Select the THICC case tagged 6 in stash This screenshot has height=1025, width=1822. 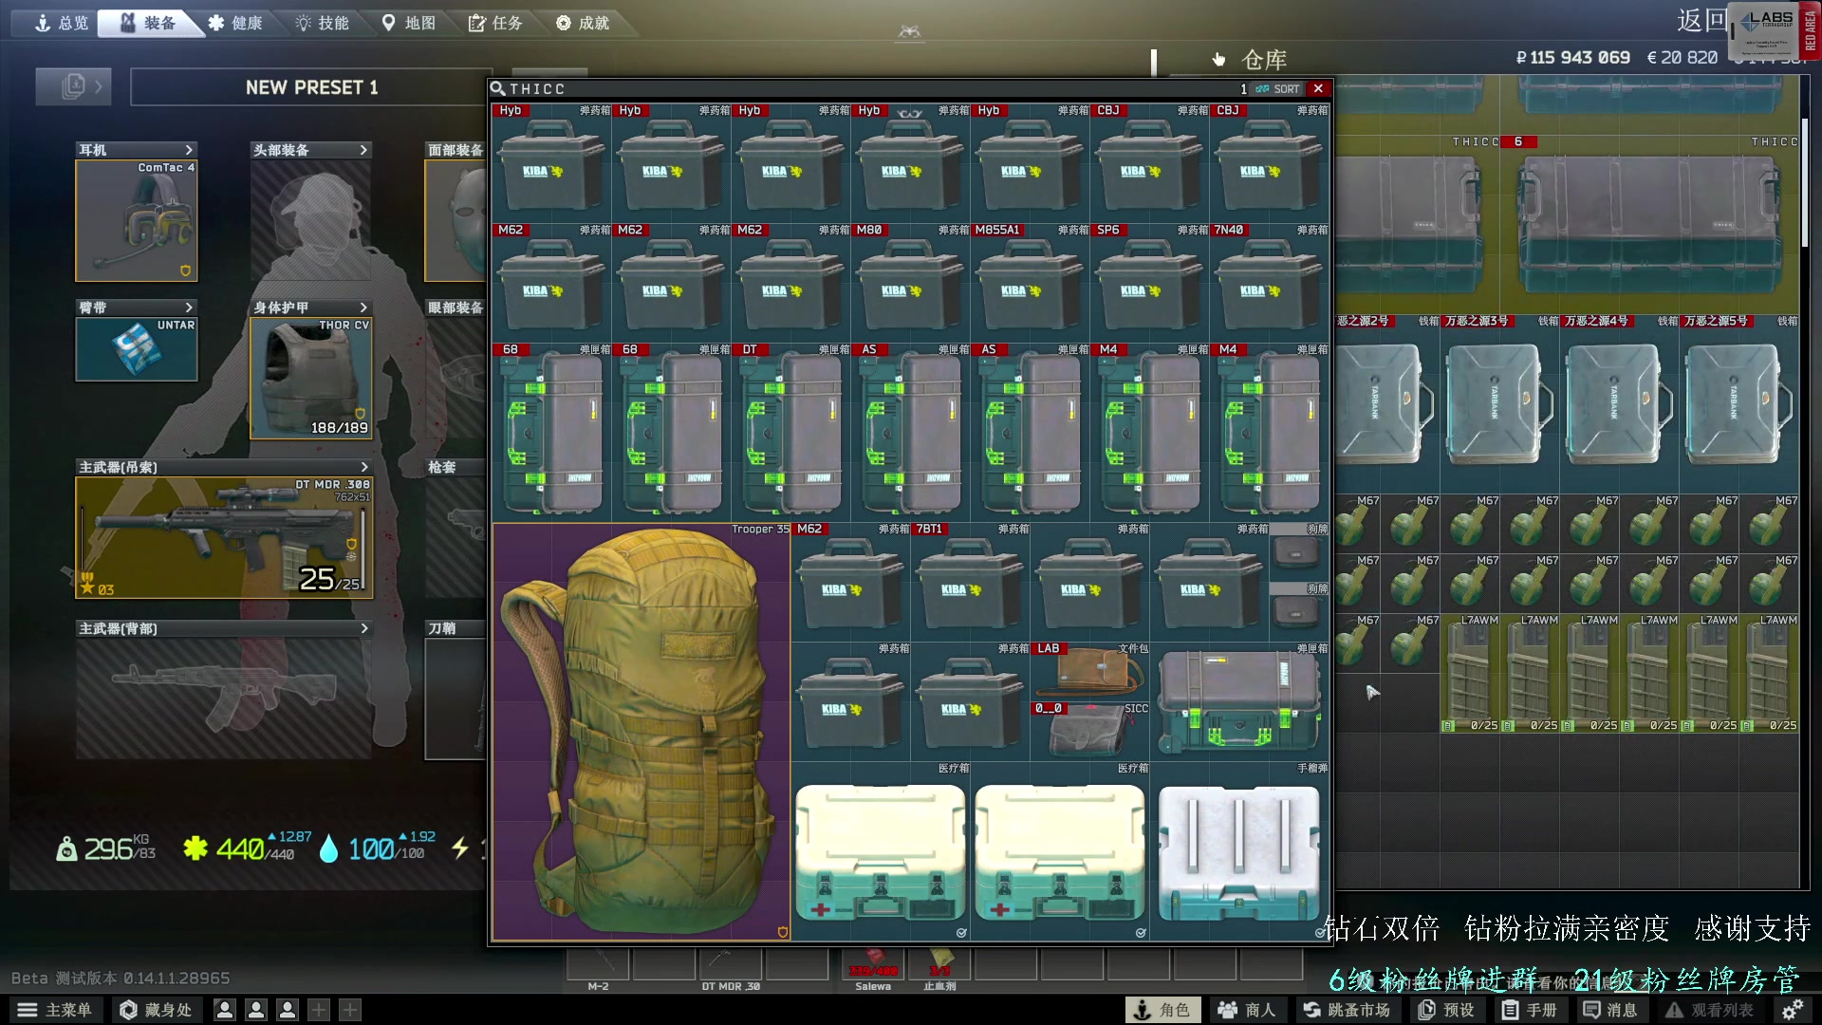point(1649,224)
